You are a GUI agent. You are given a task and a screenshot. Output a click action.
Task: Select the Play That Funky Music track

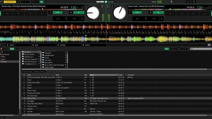(116, 103)
